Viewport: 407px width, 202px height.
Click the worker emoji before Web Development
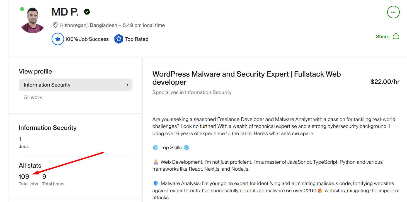point(155,162)
